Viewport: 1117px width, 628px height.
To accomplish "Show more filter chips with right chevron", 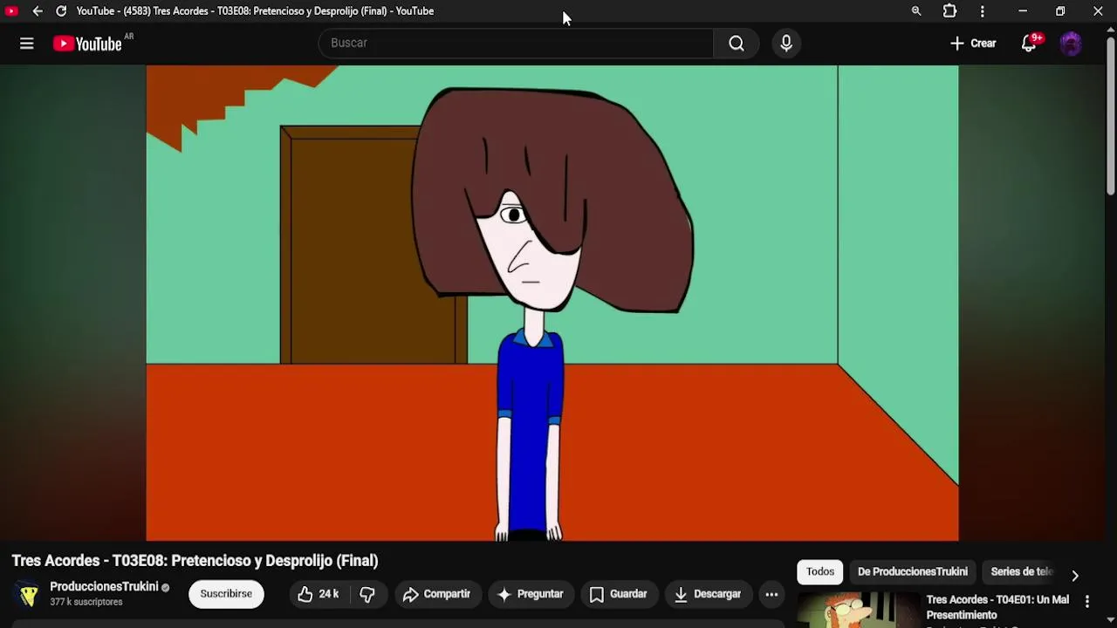I will pyautogui.click(x=1075, y=575).
